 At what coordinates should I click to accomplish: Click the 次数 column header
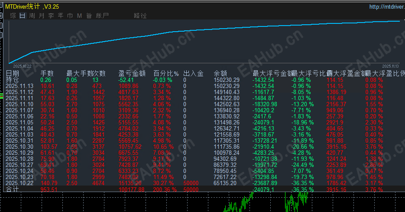tap(99, 73)
